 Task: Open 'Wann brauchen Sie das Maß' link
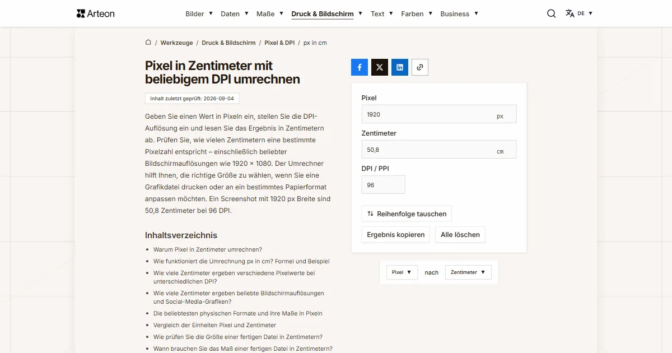tap(243, 349)
